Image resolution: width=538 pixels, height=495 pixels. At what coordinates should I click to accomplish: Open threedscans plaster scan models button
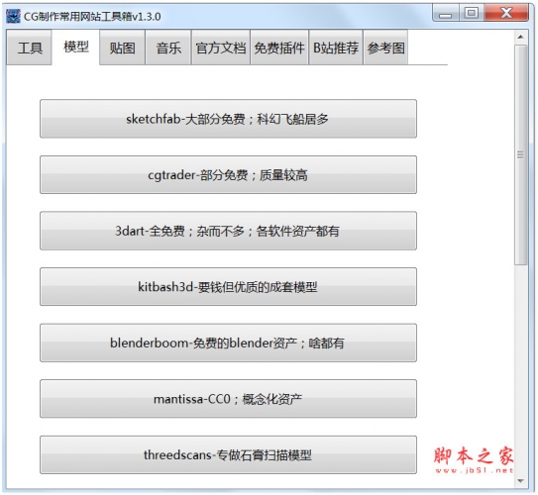[228, 454]
